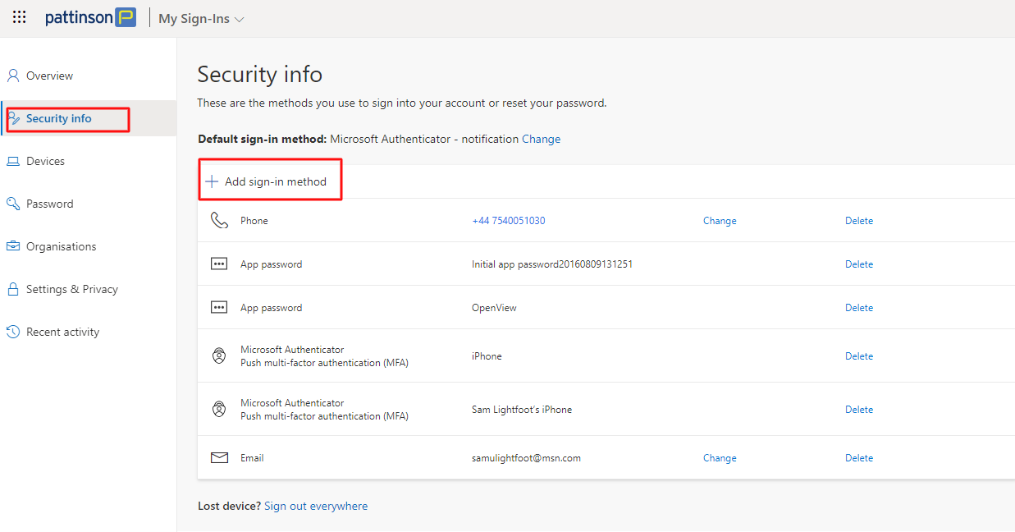
Task: Open the app launcher grid icon
Action: tap(20, 17)
